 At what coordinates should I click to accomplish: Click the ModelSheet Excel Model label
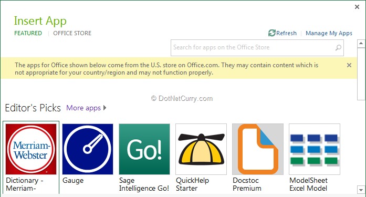click(x=308, y=184)
